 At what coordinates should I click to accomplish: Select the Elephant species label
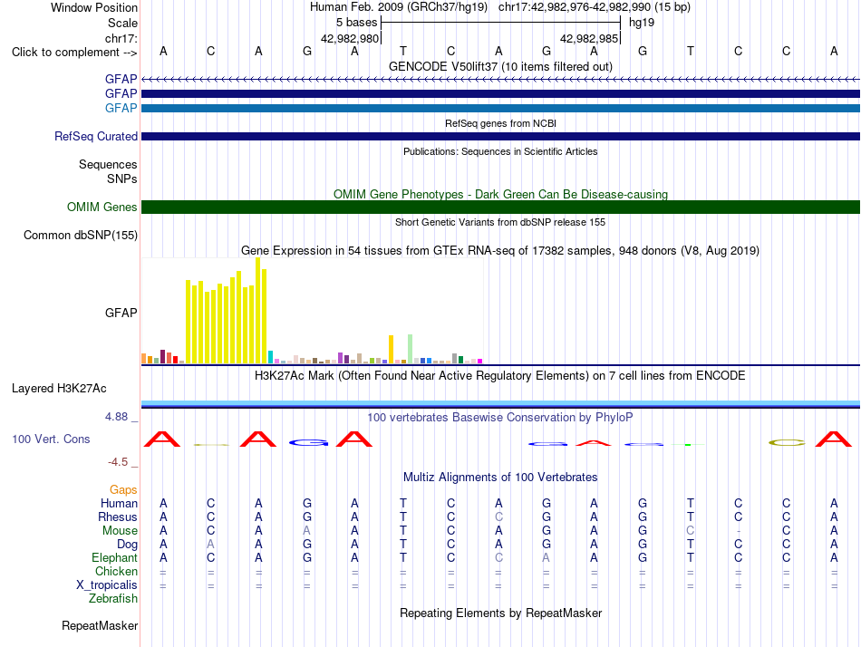coord(114,557)
